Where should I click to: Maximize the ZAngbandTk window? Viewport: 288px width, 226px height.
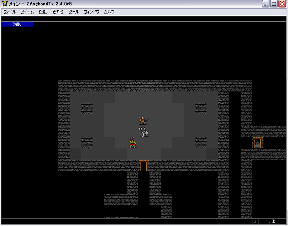[274, 4]
